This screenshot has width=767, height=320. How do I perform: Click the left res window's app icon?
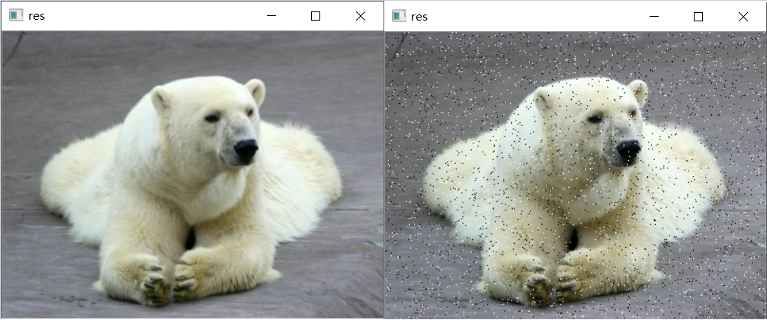pyautogui.click(x=16, y=16)
